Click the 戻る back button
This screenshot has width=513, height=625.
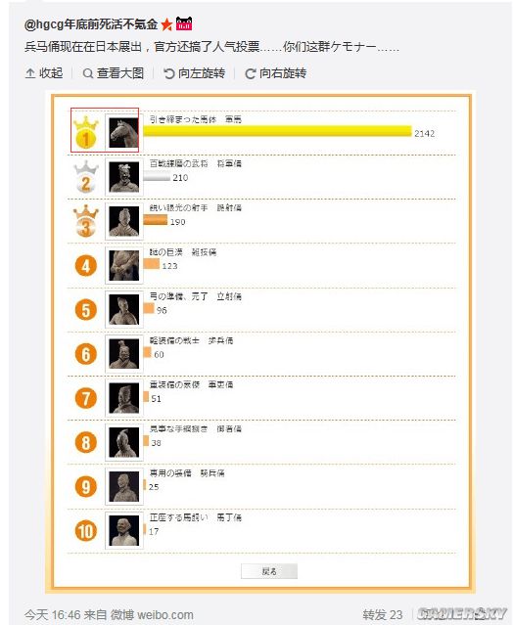[x=269, y=571]
